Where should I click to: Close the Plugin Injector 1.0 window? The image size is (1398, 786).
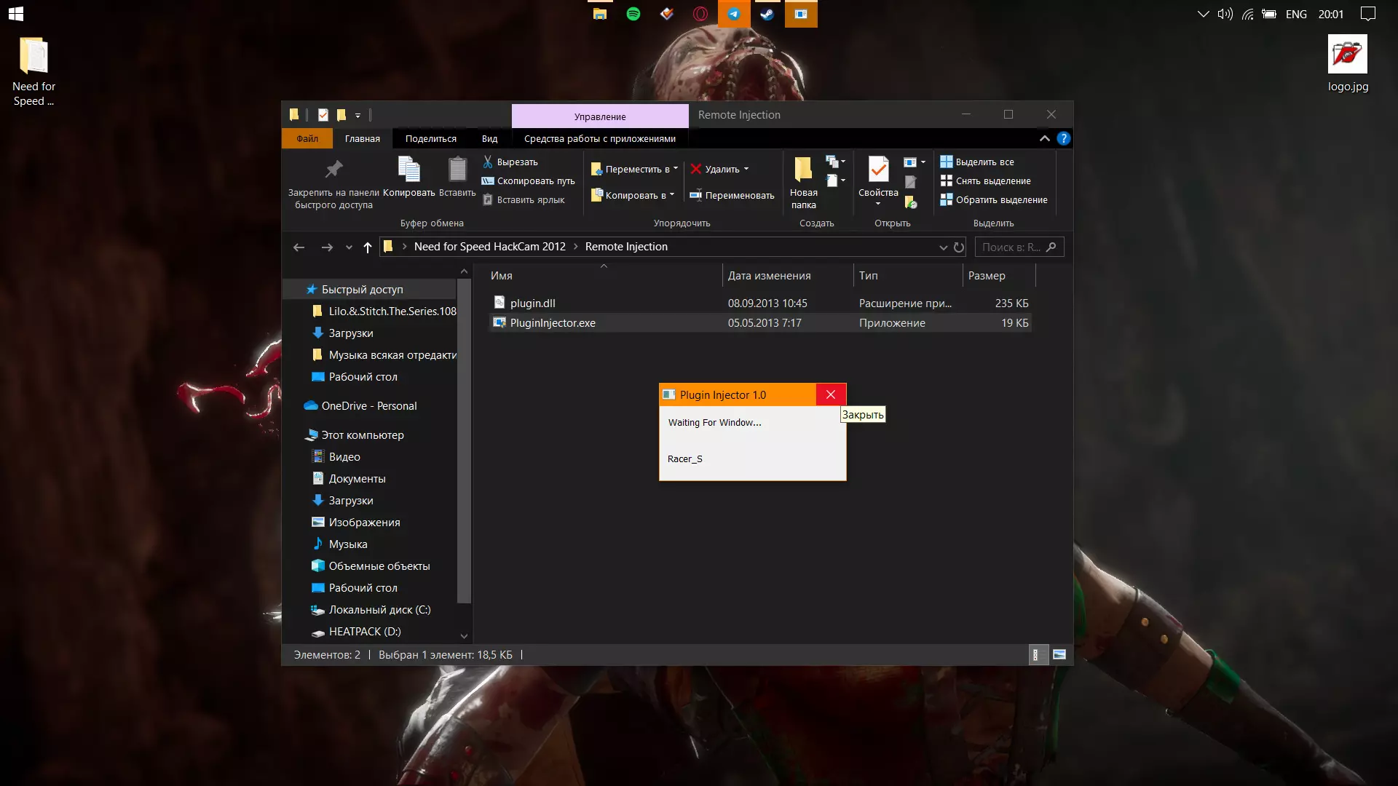coord(831,394)
